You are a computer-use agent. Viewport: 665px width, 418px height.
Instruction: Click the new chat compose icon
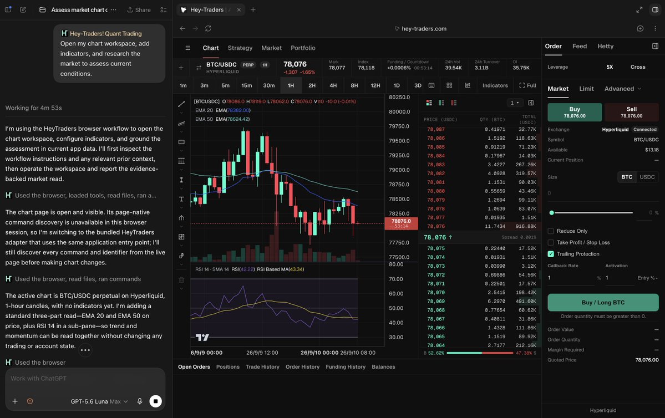pos(23,10)
